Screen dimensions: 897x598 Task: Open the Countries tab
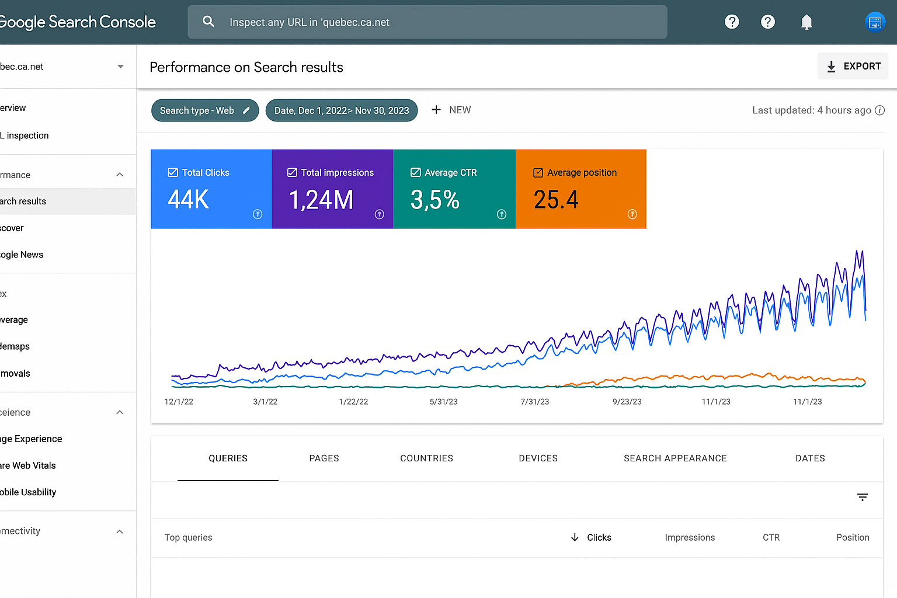[426, 458]
